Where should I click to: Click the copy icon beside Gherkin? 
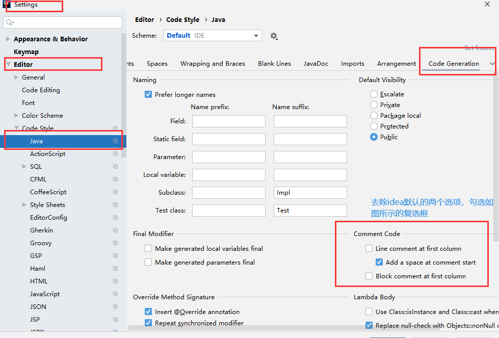(116, 230)
